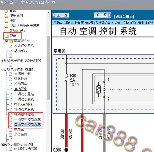The height and width of the screenshot is (152, 154).
Task: Click the document icon beside 冷却风扇
Action: [10, 84]
